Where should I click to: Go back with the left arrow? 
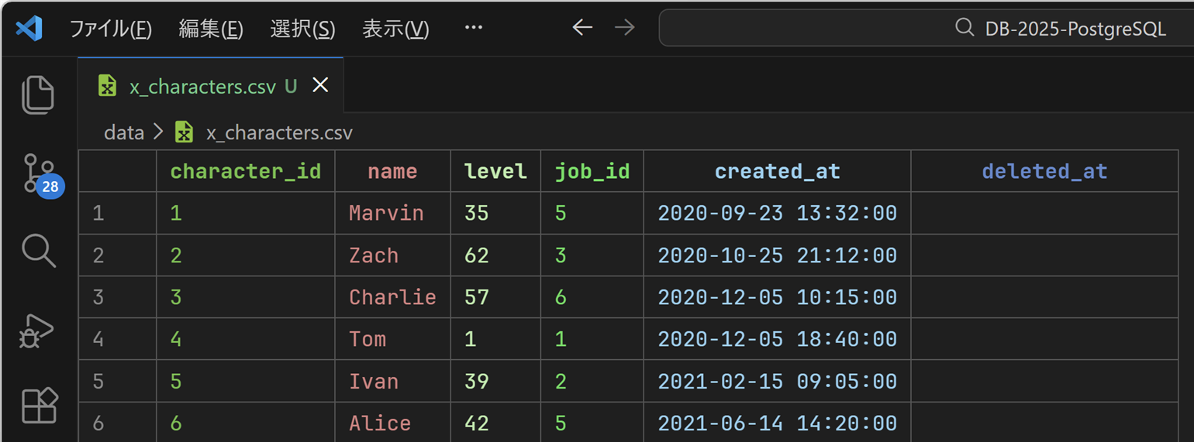coord(582,28)
